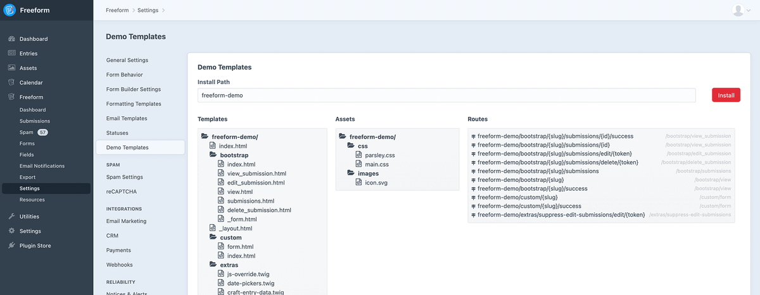760x295 pixels.
Task: Open Submissions under Freeform in the sidebar
Action: point(35,121)
